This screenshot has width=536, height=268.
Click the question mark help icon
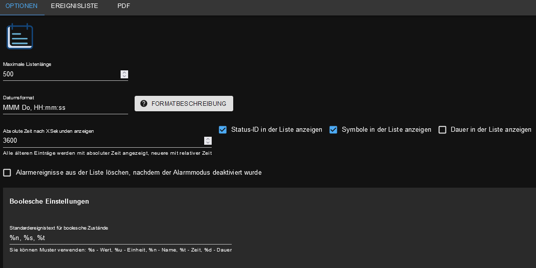[x=144, y=104]
